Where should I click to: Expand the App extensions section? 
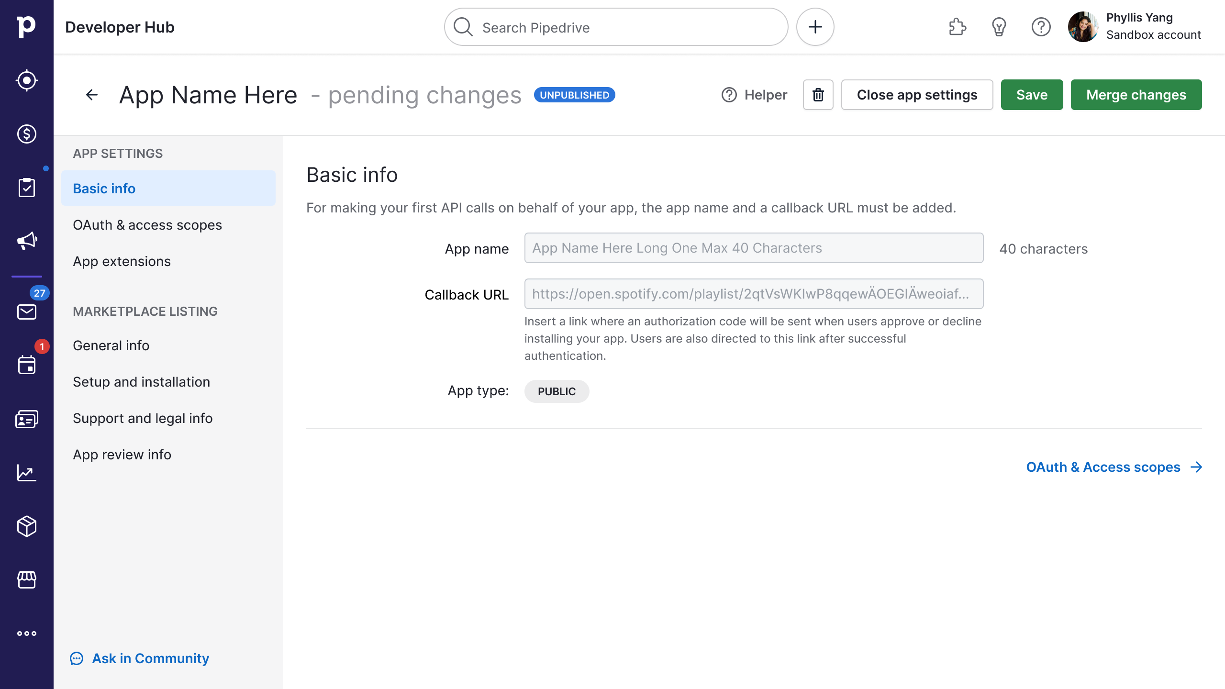tap(122, 261)
